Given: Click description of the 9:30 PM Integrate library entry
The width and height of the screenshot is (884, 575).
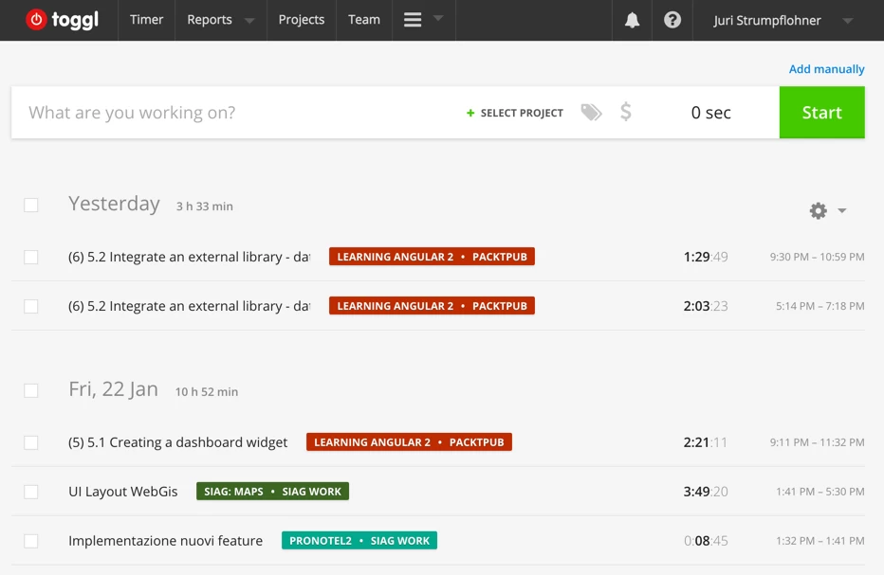Looking at the screenshot, I should 189,257.
